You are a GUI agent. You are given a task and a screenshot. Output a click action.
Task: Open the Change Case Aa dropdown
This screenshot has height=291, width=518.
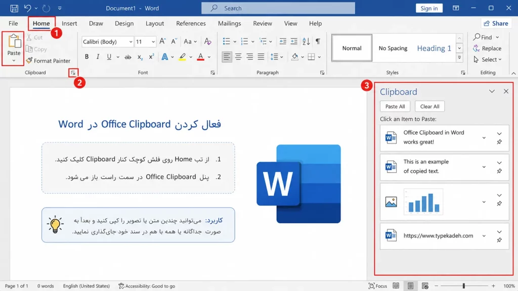pyautogui.click(x=190, y=41)
